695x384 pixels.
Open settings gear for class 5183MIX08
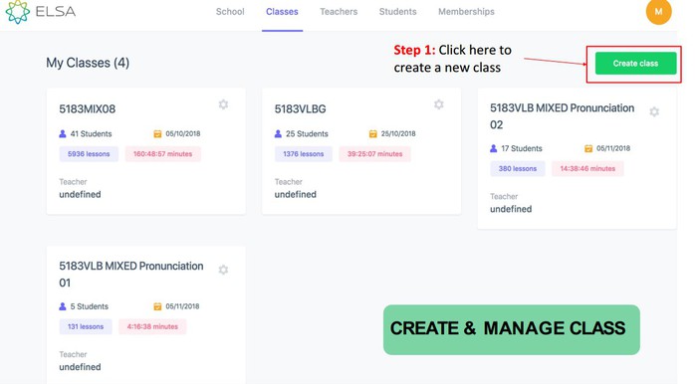tap(223, 104)
